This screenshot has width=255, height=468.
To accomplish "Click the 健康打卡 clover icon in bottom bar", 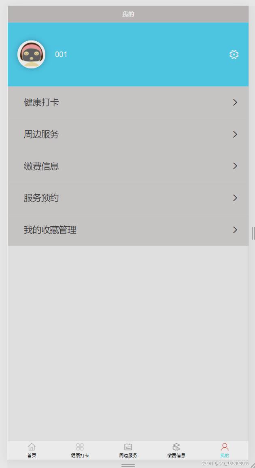I will point(80,447).
